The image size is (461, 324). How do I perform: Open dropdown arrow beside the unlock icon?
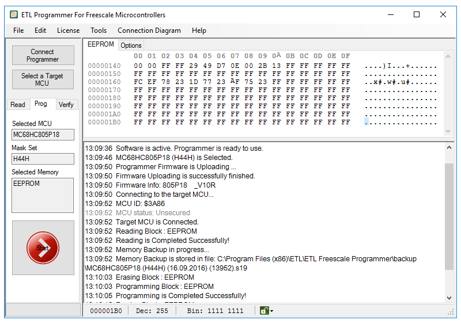(x=271, y=311)
